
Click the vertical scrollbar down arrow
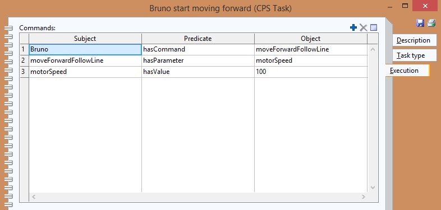pos(373,187)
